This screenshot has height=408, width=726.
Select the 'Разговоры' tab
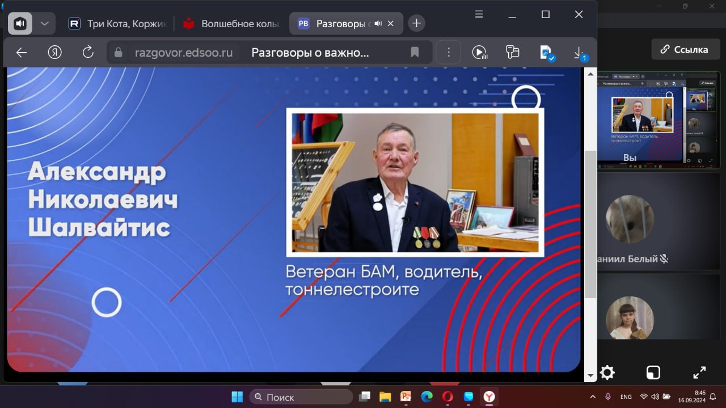tap(346, 23)
